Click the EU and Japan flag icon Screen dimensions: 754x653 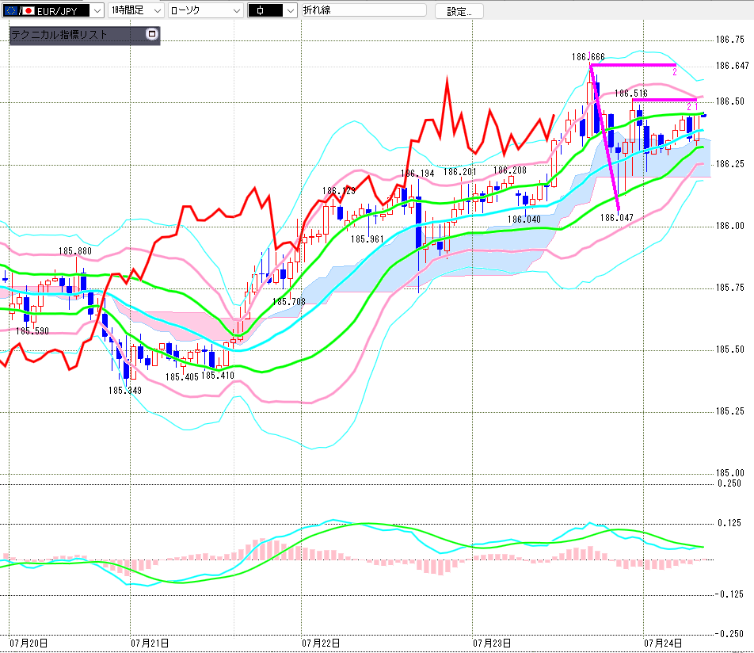coord(19,10)
